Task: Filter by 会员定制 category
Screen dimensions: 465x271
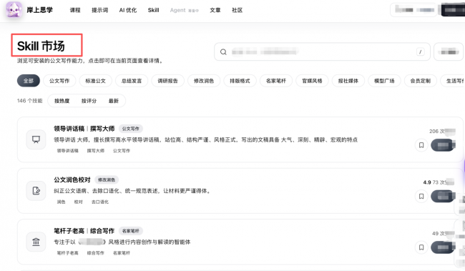Action: tap(420, 81)
